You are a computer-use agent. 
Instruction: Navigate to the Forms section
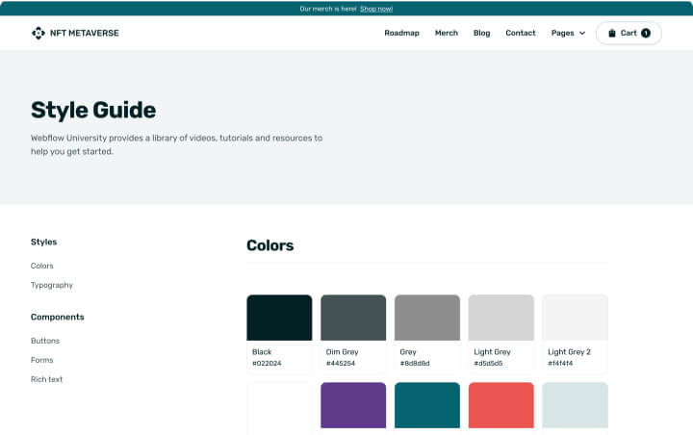[x=42, y=360]
